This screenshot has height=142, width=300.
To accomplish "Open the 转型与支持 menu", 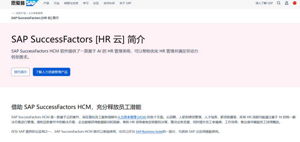I will click(71, 3).
